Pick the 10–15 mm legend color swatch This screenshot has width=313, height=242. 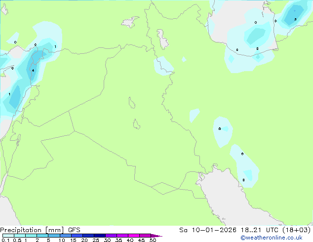click(66, 236)
